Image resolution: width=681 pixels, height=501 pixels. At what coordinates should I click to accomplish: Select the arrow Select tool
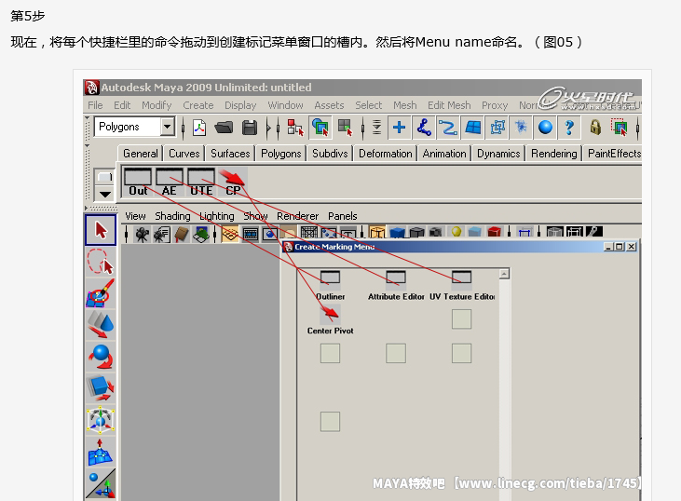(101, 230)
